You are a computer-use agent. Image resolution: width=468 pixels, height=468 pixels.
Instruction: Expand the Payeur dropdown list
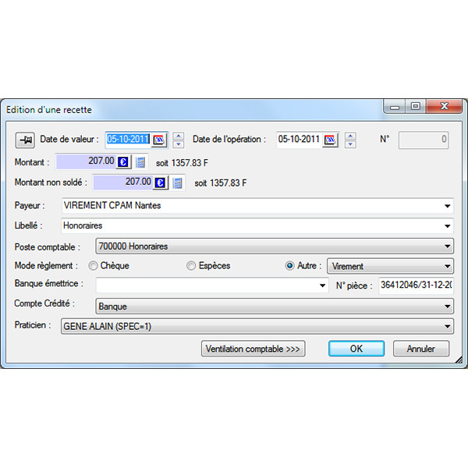[x=447, y=207]
